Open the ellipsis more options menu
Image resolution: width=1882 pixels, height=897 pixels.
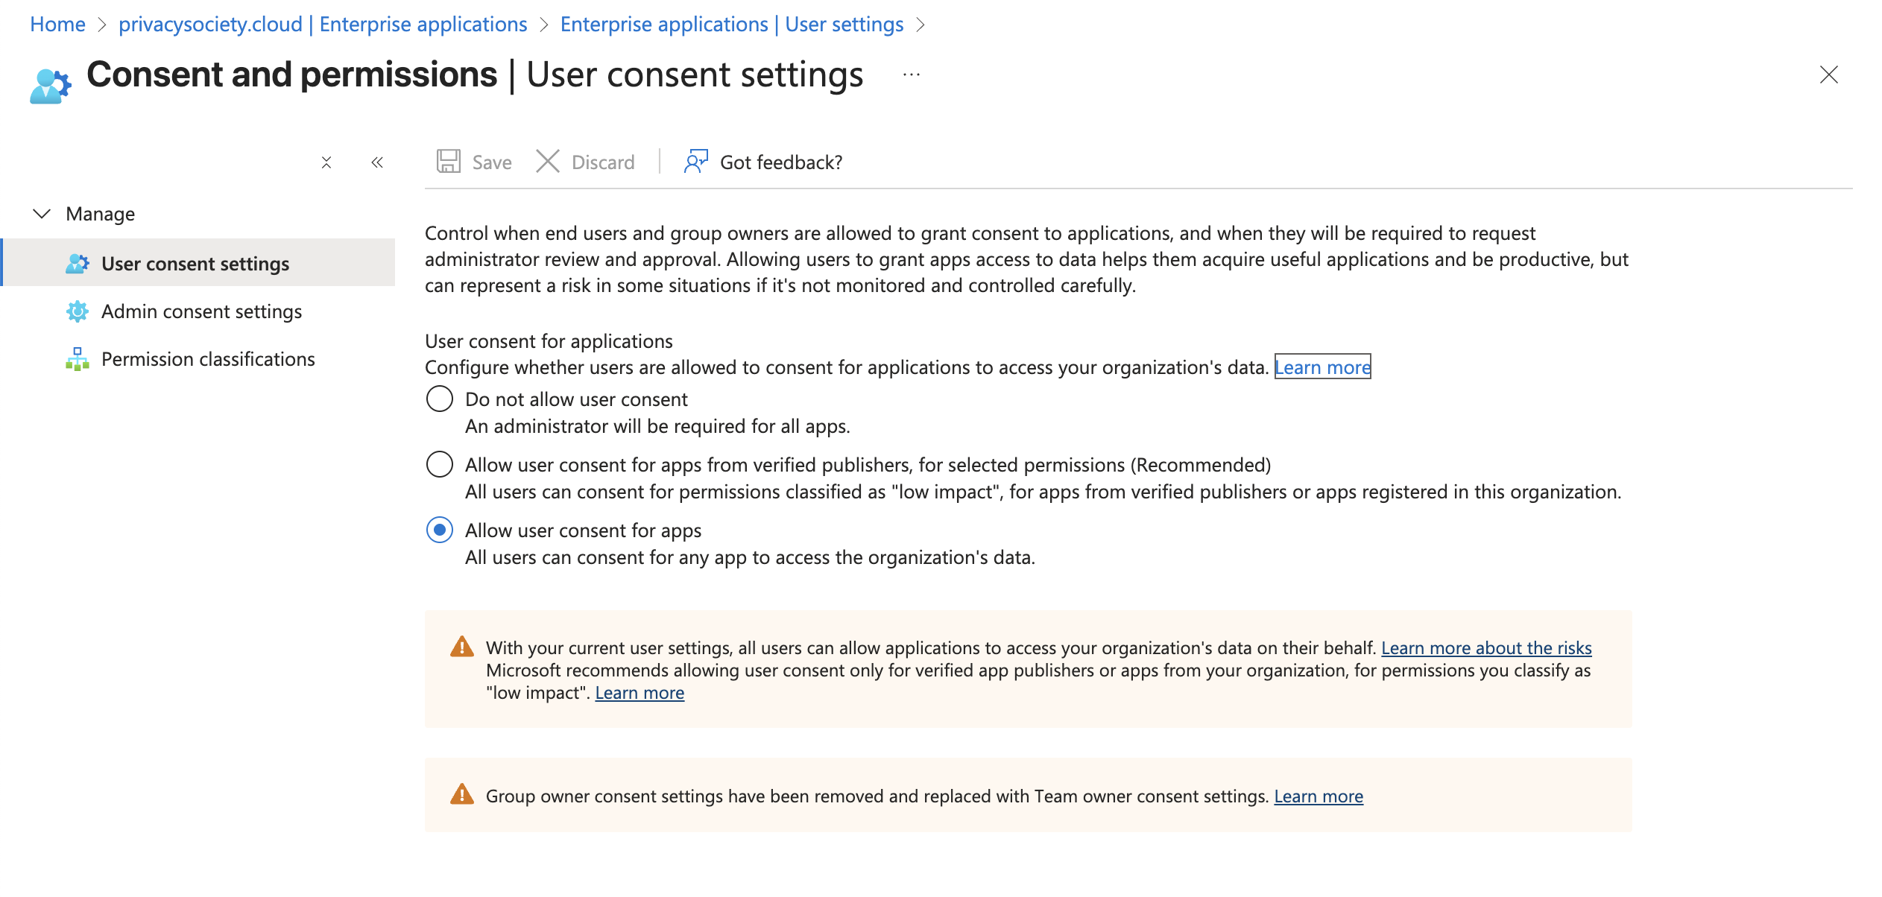point(911,75)
